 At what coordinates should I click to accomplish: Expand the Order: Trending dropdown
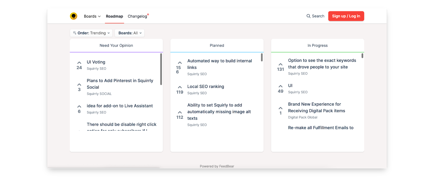[91, 33]
